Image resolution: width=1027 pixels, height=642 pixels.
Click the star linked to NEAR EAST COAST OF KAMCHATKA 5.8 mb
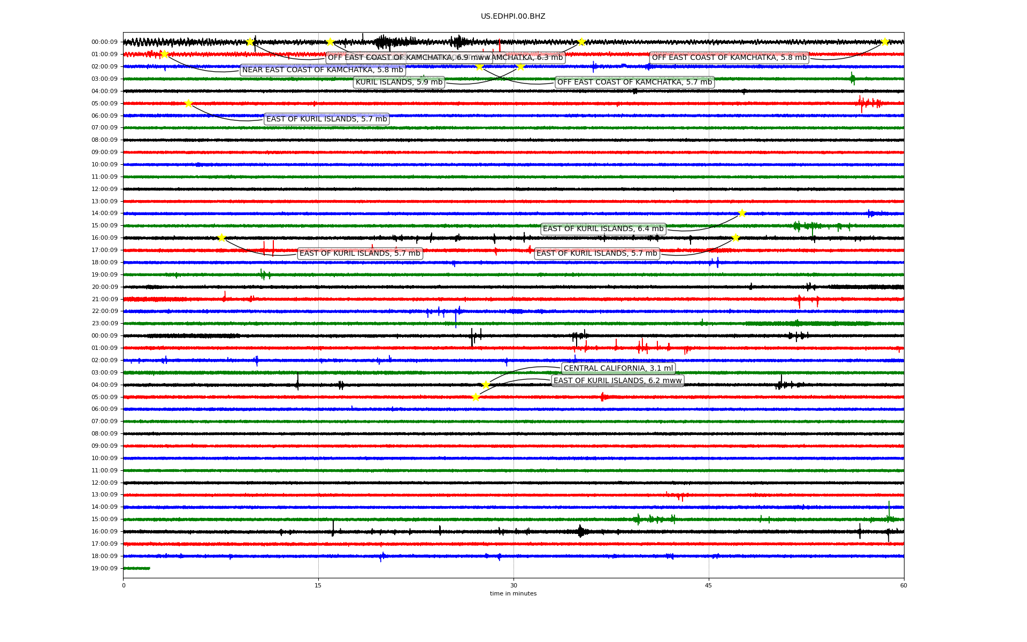164,54
